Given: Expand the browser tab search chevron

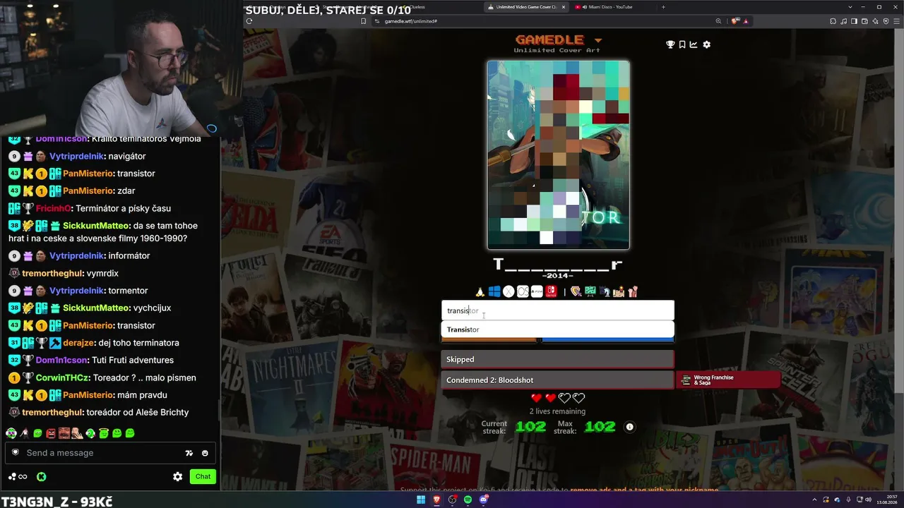Looking at the screenshot, I should pyautogui.click(x=850, y=7).
